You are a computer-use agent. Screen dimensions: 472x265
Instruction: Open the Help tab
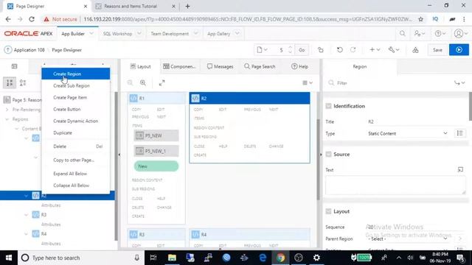pyautogui.click(x=299, y=66)
